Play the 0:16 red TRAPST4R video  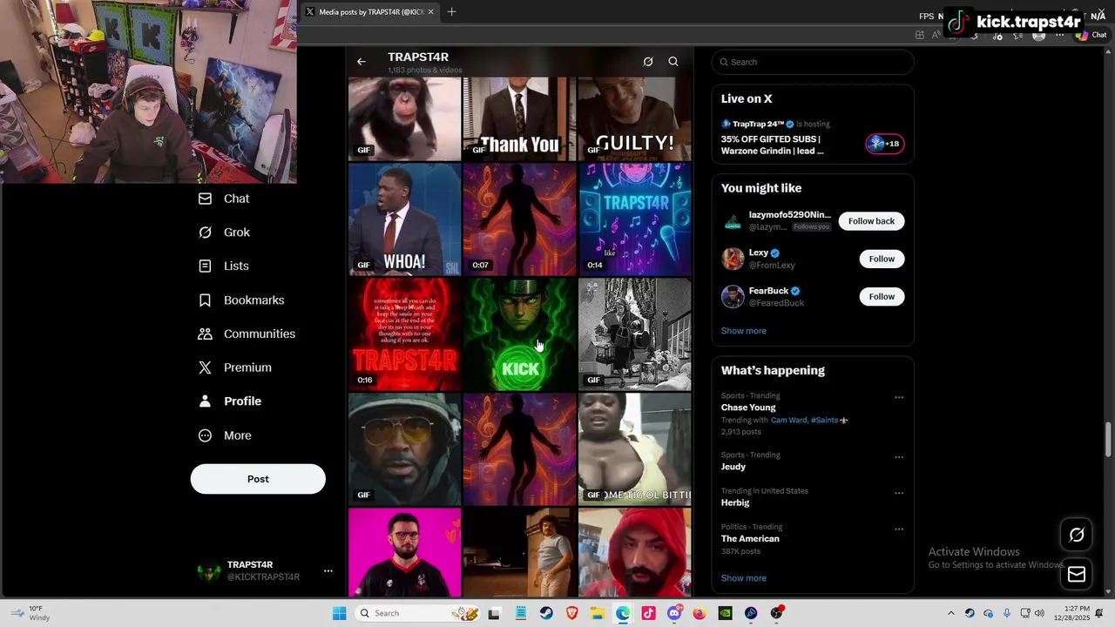[x=404, y=334]
